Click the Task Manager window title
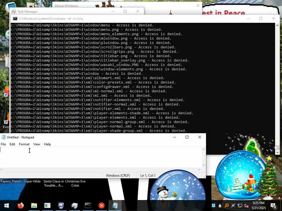Screen dimensions: 282x211 coord(28,12)
